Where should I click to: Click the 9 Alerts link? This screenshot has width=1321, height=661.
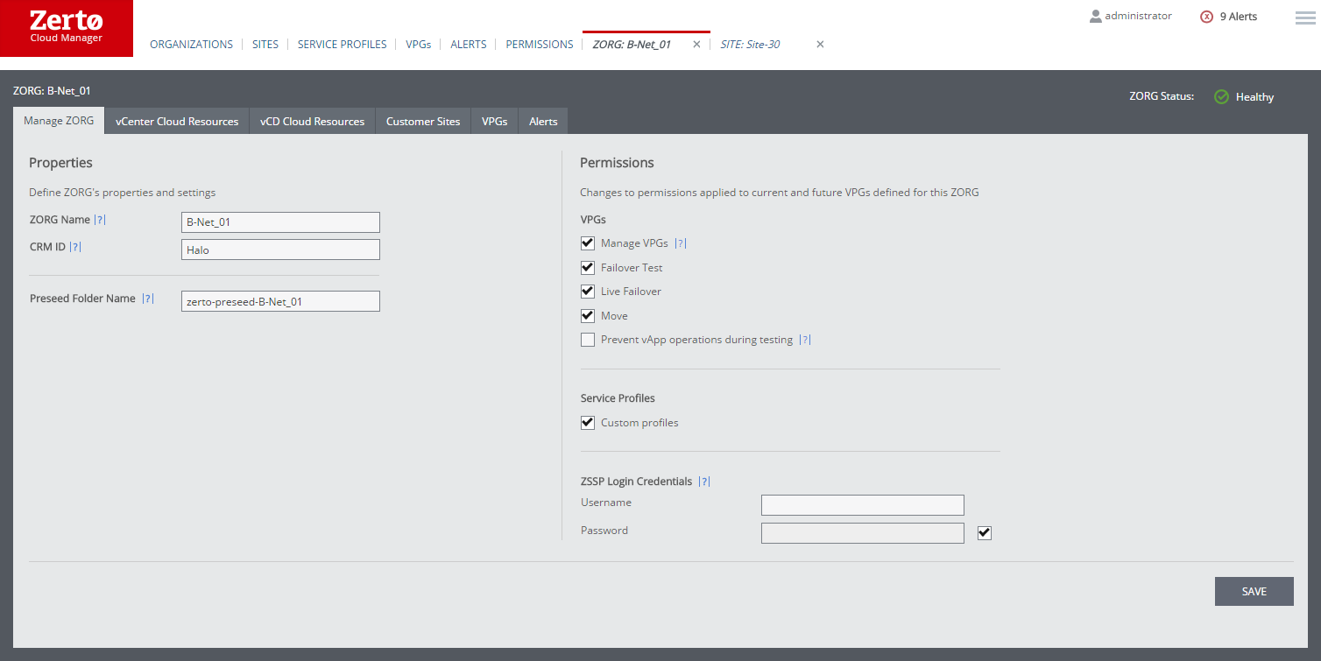[x=1239, y=17]
